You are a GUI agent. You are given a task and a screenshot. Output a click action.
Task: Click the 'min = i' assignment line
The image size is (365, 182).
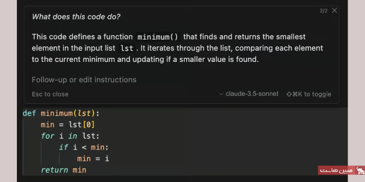click(x=93, y=159)
